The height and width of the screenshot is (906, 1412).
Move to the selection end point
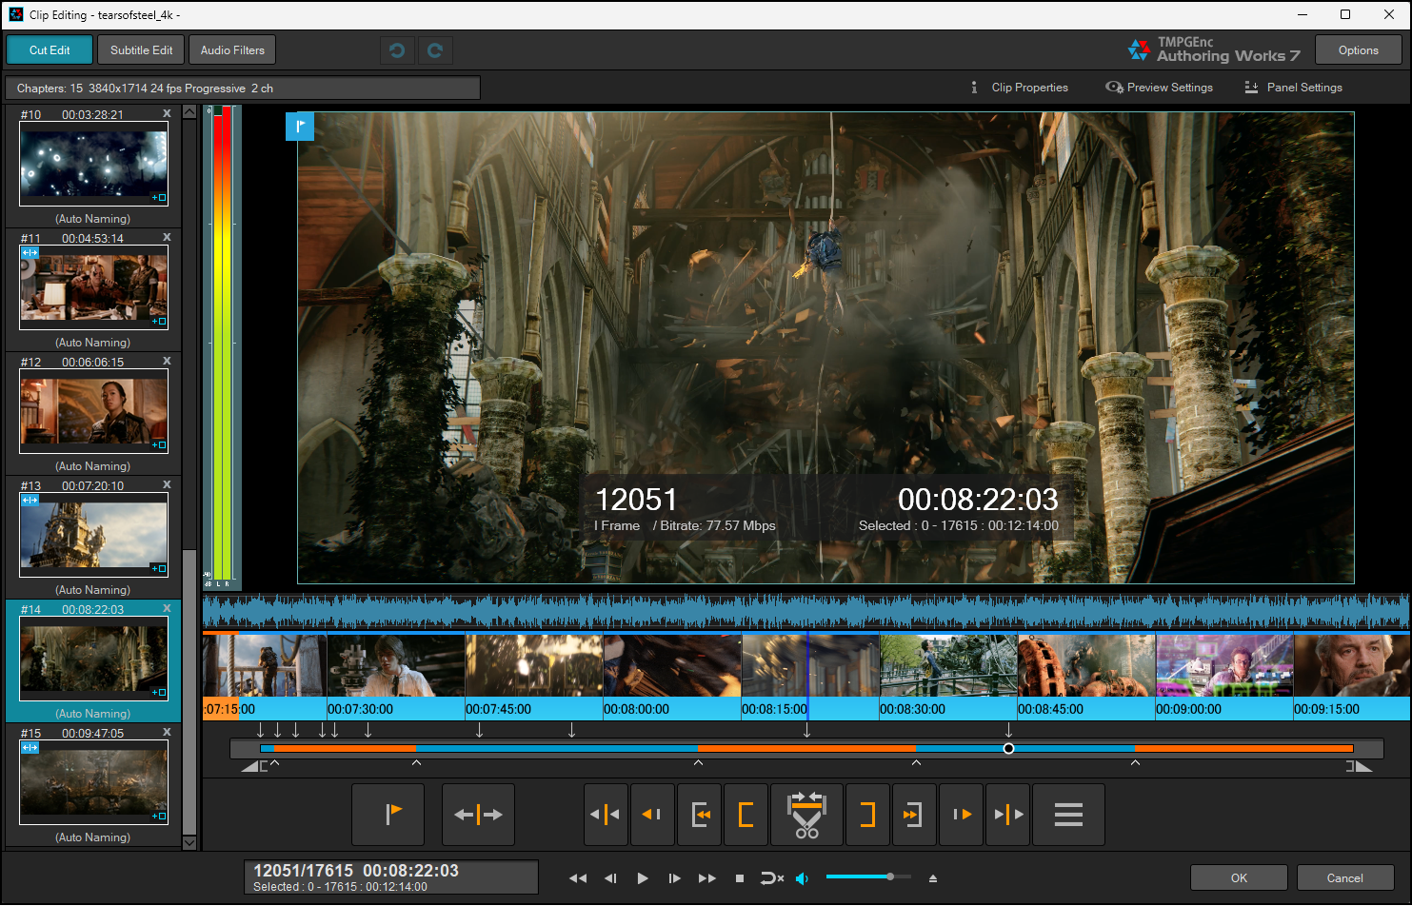click(914, 815)
